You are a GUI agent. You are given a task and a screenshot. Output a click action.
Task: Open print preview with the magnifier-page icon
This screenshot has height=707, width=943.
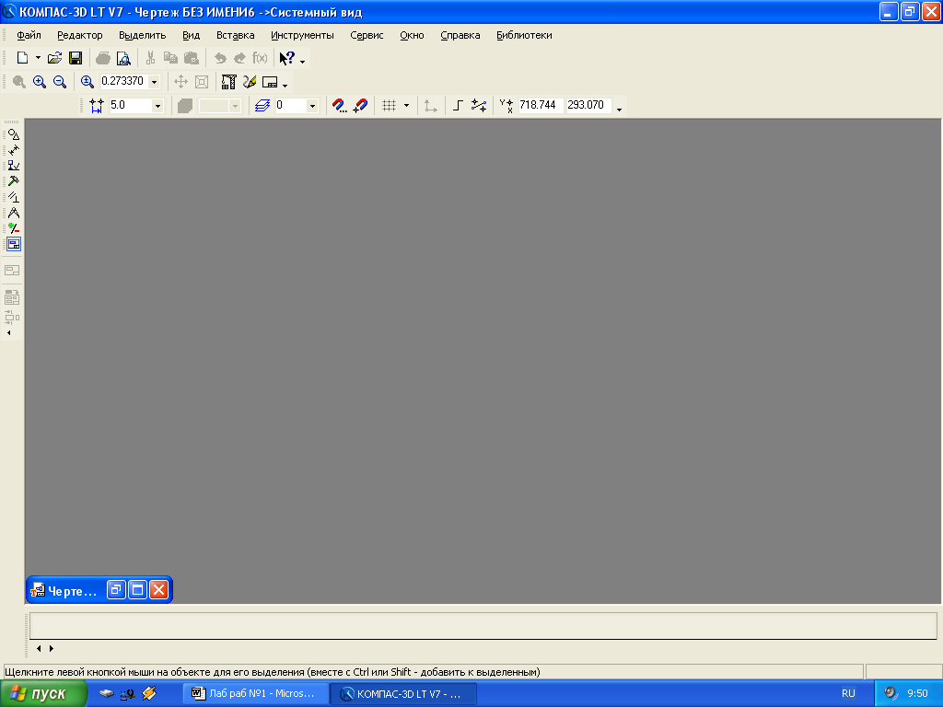[123, 58]
